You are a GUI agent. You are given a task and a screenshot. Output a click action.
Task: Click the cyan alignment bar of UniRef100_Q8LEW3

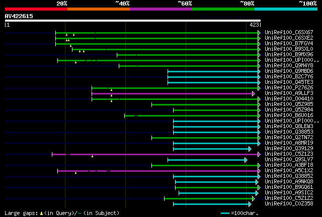(x=216, y=127)
